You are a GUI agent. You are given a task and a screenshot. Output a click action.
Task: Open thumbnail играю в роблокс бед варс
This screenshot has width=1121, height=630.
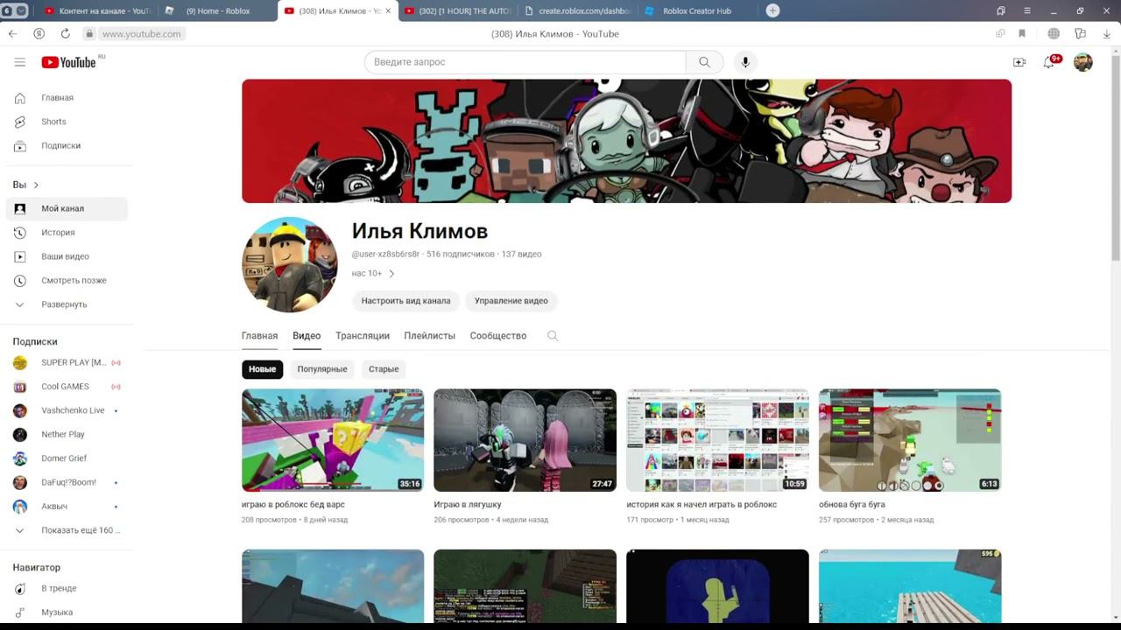point(333,440)
